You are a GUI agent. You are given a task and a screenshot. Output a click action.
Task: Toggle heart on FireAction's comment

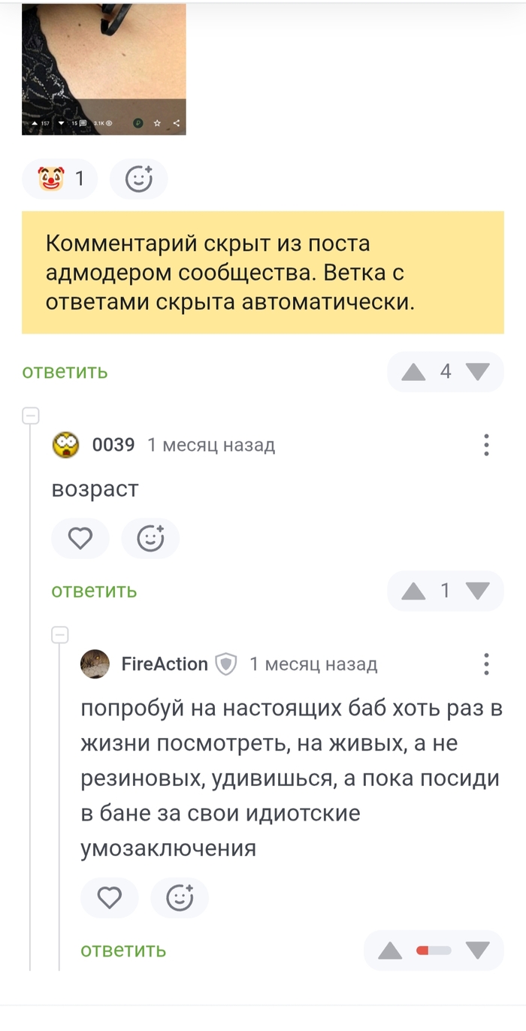pyautogui.click(x=110, y=898)
